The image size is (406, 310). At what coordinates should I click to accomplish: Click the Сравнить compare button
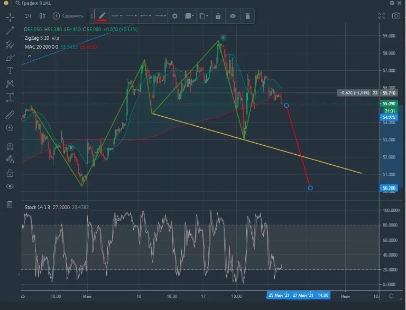68,16
